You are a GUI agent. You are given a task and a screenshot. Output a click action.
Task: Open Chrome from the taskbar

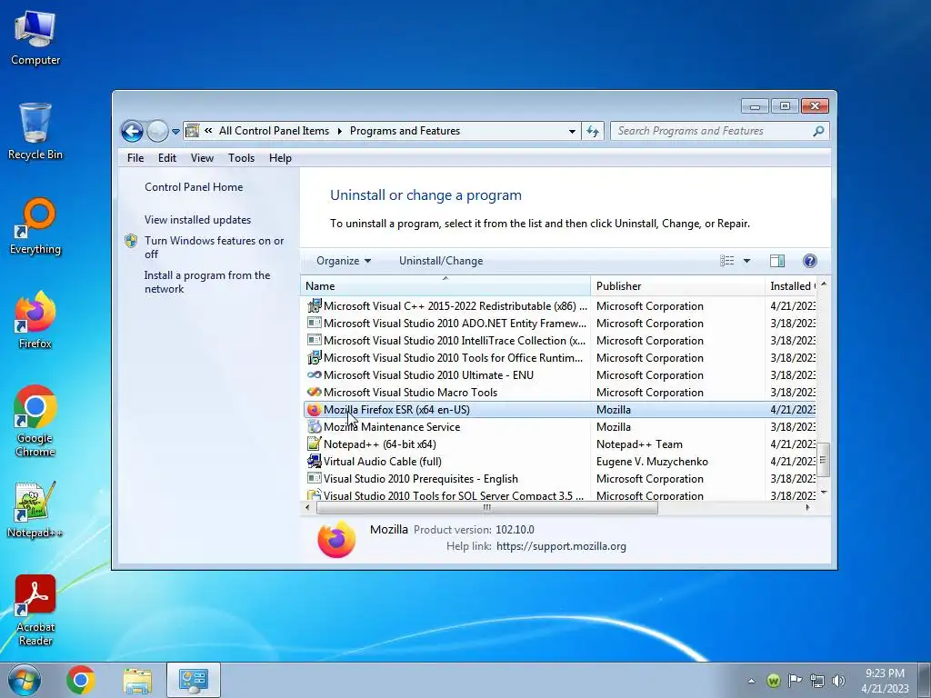click(x=81, y=680)
